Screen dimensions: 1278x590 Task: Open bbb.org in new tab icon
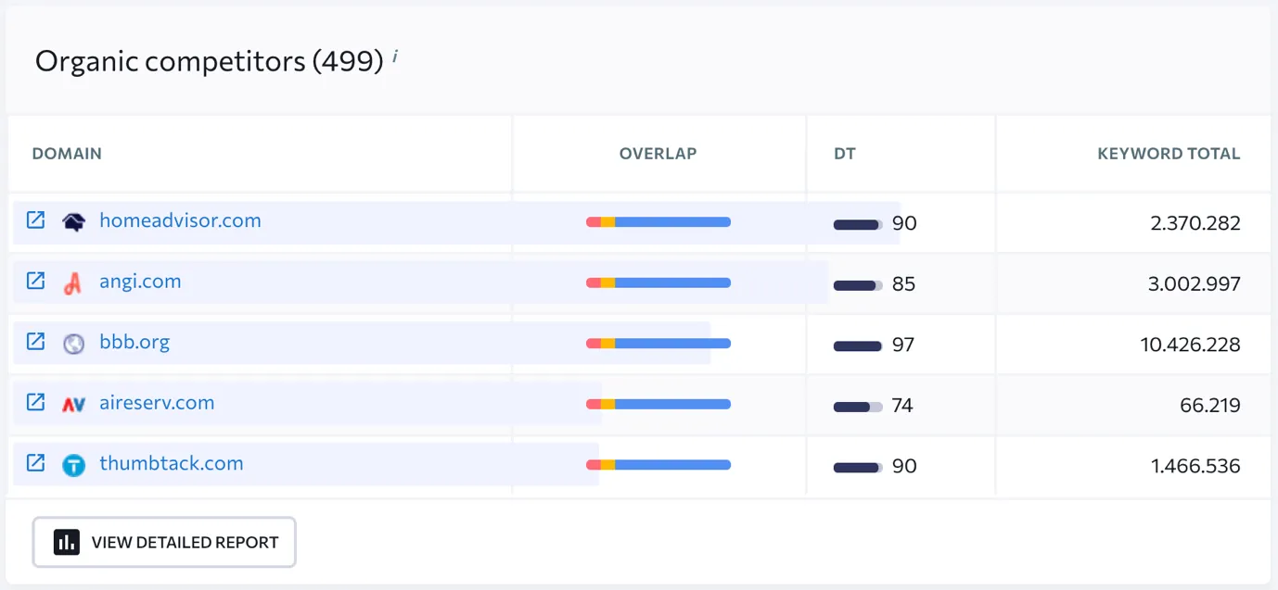point(35,342)
